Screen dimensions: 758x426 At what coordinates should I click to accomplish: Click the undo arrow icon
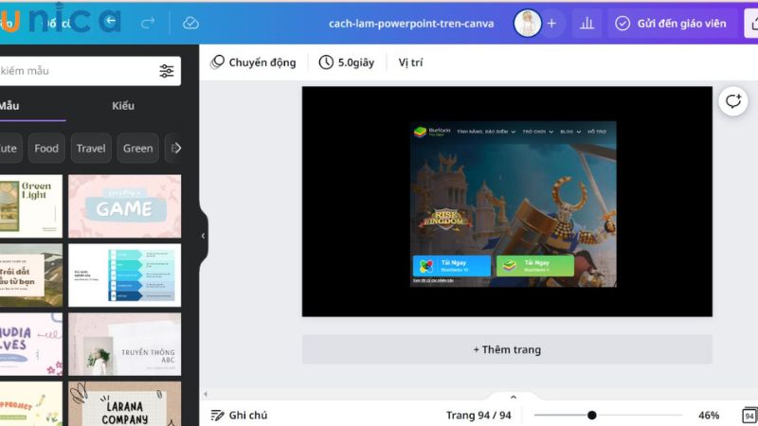[x=111, y=21]
